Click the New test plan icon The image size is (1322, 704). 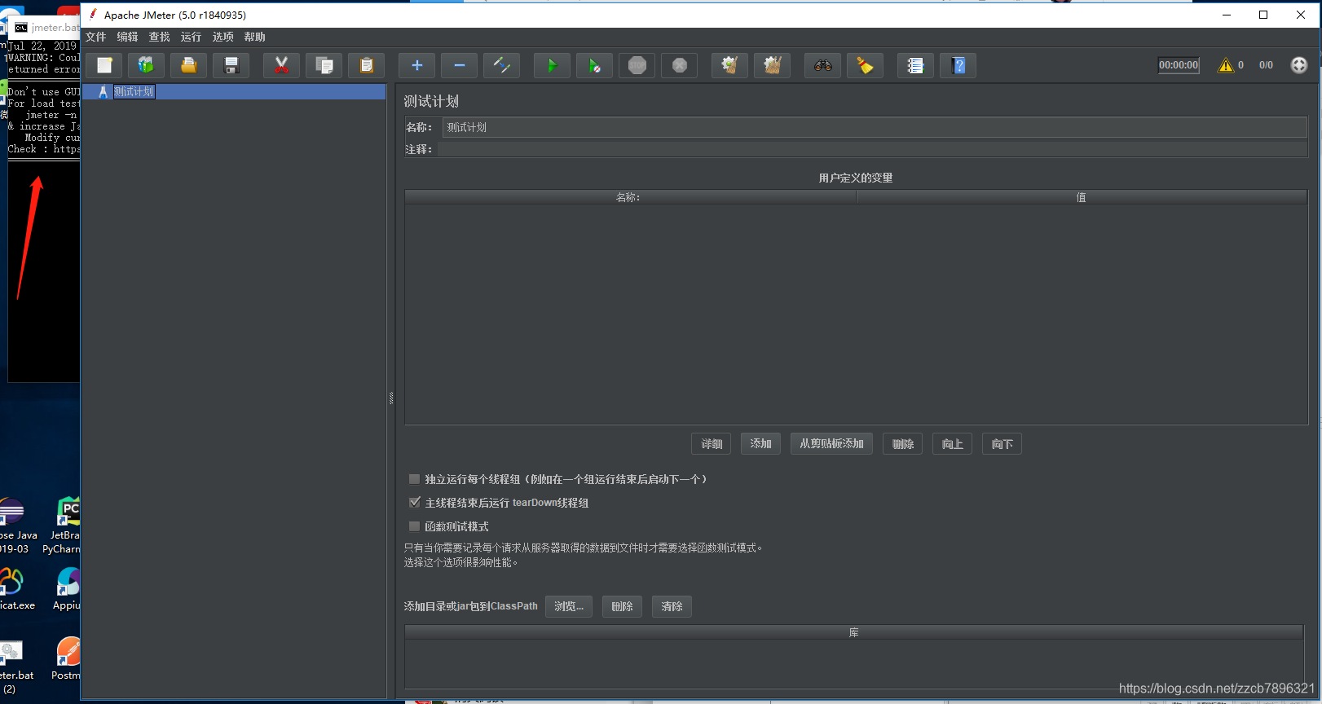[104, 65]
